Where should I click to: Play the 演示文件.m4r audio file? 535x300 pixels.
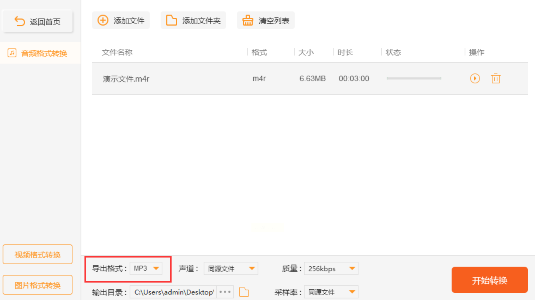click(x=475, y=79)
